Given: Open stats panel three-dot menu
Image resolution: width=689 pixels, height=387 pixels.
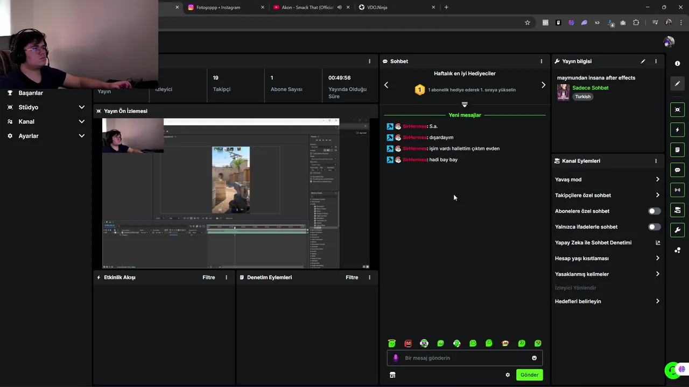Looking at the screenshot, I should 369,61.
